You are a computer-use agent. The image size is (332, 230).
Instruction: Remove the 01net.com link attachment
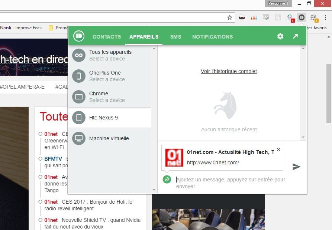pos(278,149)
